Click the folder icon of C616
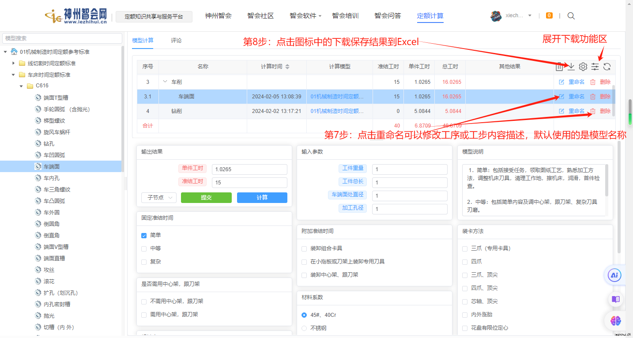This screenshot has width=633, height=338. 30,86
